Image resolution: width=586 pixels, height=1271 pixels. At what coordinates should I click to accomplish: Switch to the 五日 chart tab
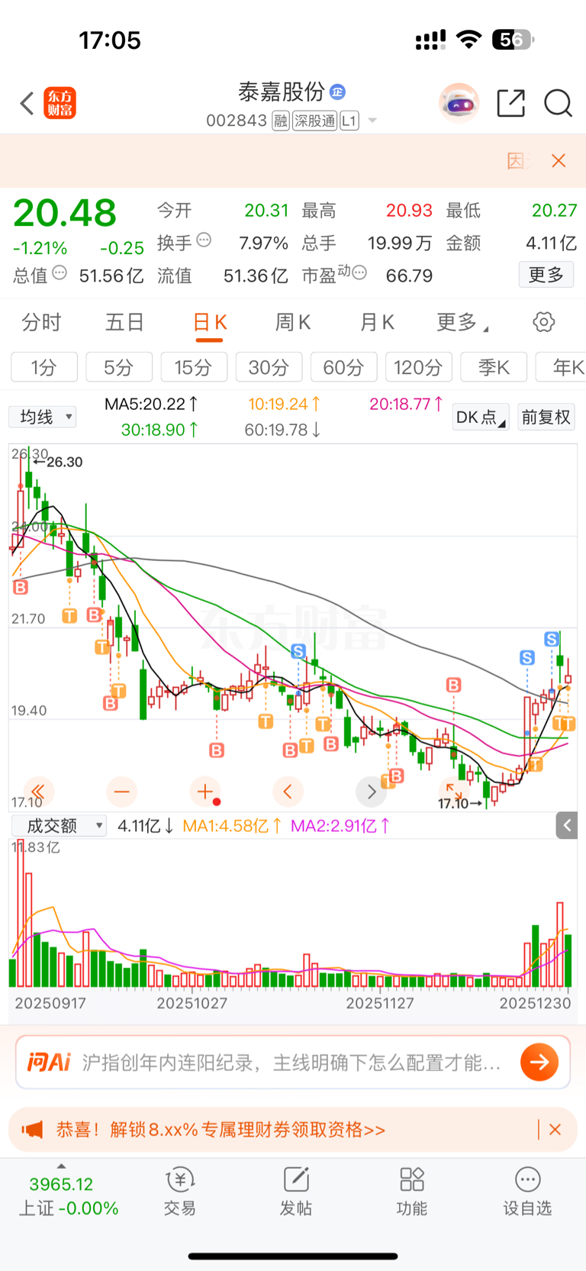tap(124, 322)
